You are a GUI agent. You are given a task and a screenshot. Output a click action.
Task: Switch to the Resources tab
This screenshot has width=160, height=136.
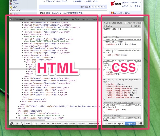31,19
